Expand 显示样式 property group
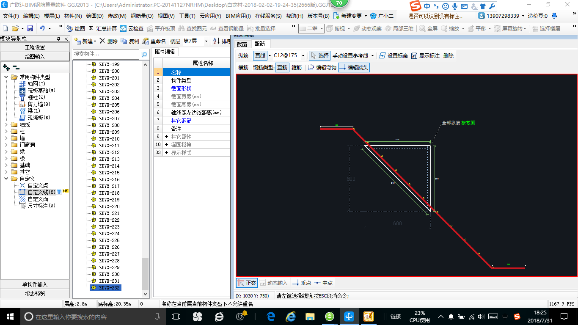 pos(166,153)
